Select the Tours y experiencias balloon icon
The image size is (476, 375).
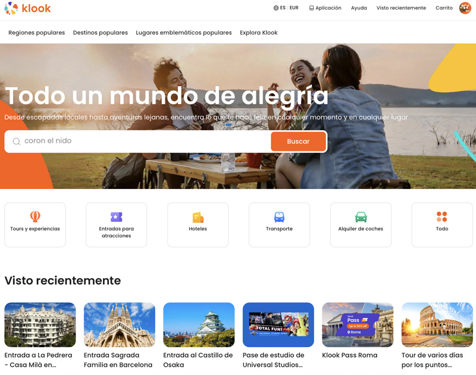coord(35,216)
